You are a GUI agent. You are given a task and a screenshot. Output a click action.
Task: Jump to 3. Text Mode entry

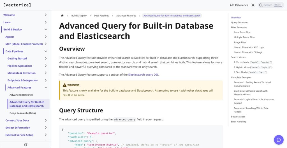(251, 72)
